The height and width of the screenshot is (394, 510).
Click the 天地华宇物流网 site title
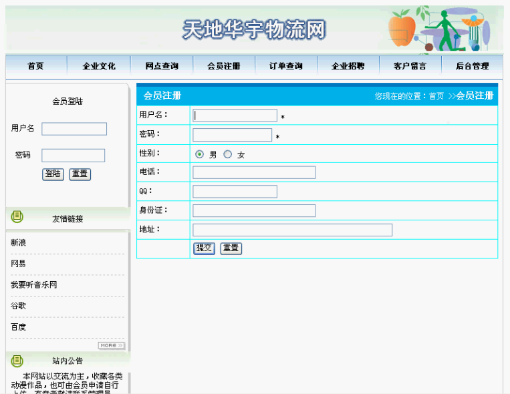click(254, 29)
